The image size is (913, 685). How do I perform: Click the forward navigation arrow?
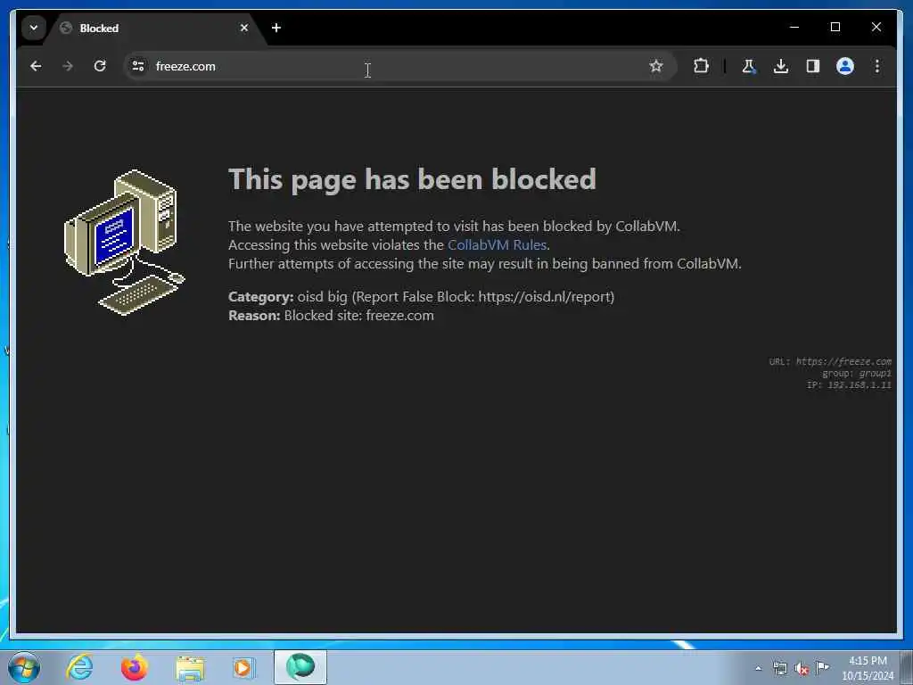coord(68,66)
